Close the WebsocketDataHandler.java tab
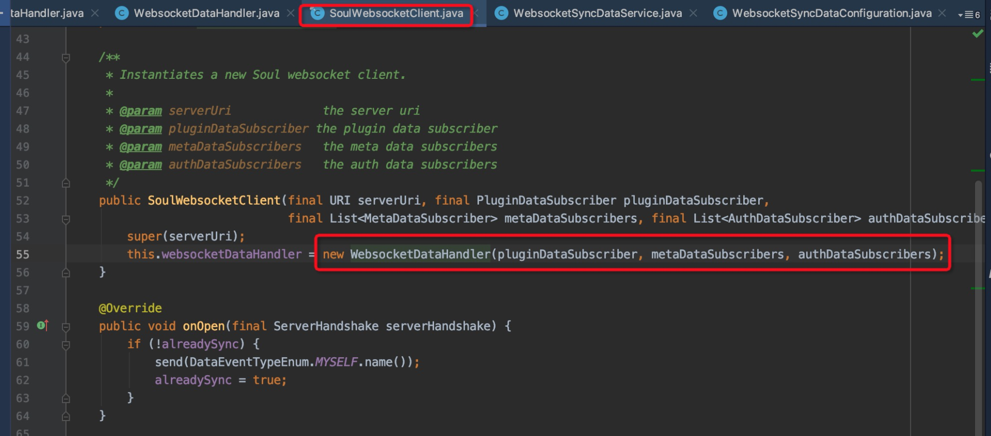The height and width of the screenshot is (436, 991). pyautogui.click(x=291, y=13)
